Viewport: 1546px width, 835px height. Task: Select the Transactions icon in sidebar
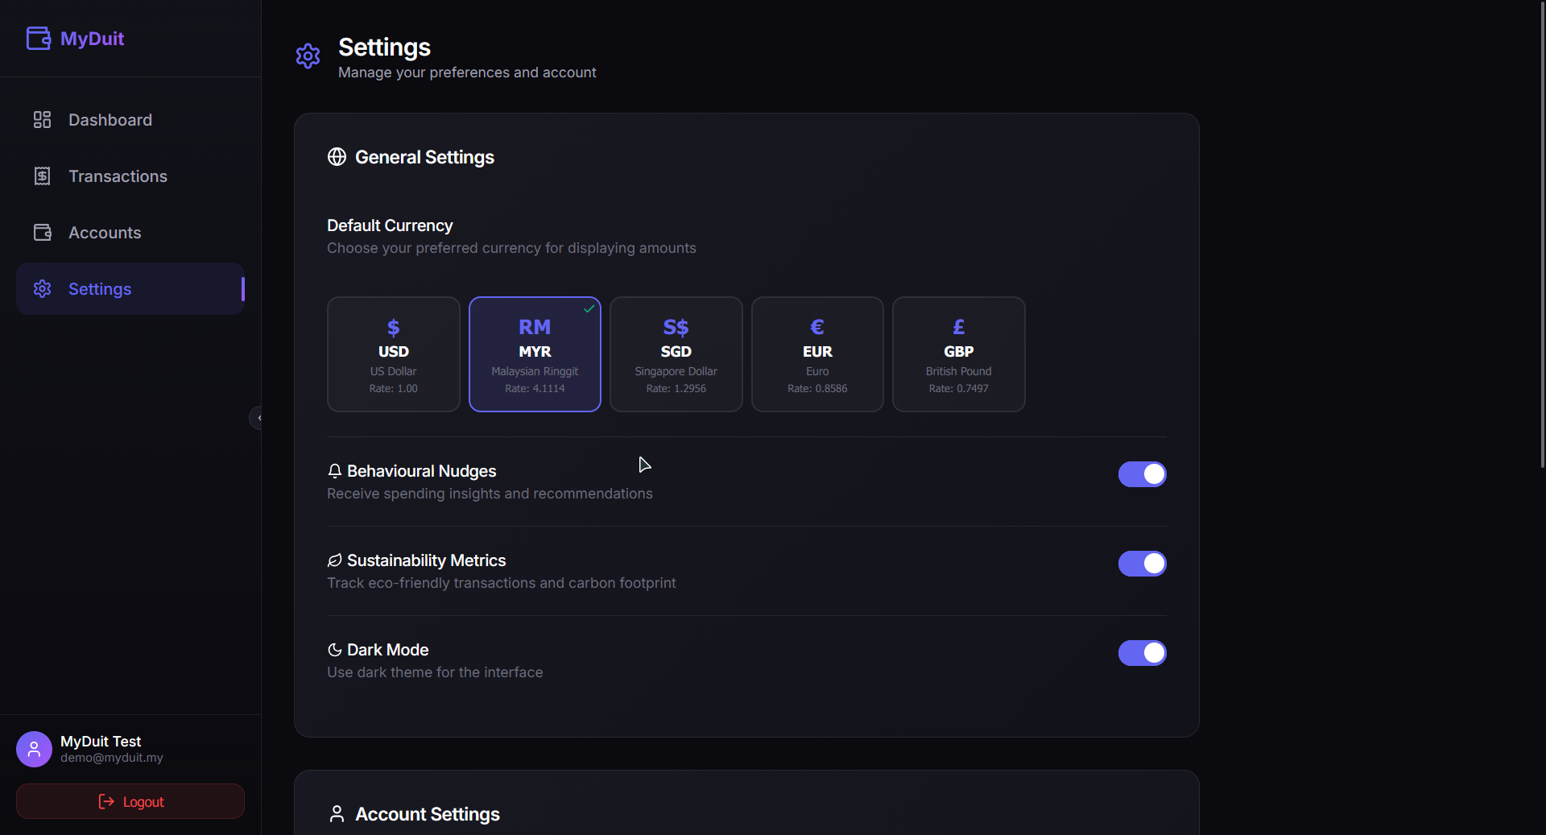point(43,176)
